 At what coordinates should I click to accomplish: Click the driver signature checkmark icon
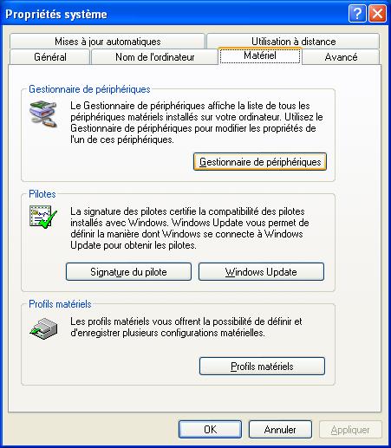click(43, 217)
